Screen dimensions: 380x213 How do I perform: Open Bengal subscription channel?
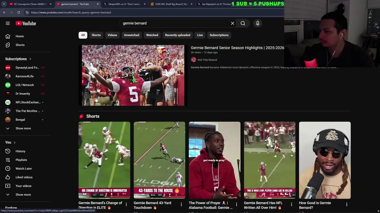pos(25,120)
